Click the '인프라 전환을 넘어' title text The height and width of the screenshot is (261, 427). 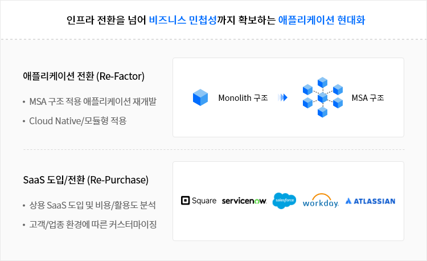(x=106, y=21)
